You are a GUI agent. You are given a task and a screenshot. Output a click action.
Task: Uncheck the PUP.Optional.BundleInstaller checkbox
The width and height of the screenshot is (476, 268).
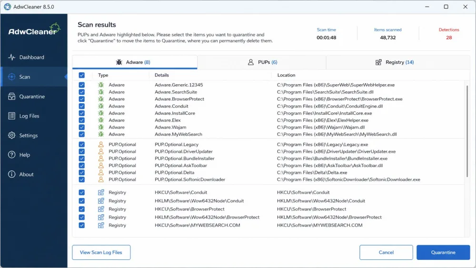point(82,159)
